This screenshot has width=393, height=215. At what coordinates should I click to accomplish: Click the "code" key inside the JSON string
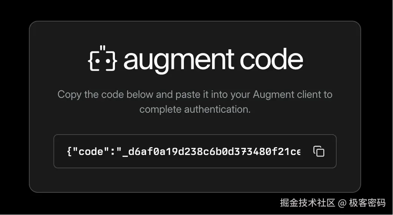pyautogui.click(x=91, y=151)
